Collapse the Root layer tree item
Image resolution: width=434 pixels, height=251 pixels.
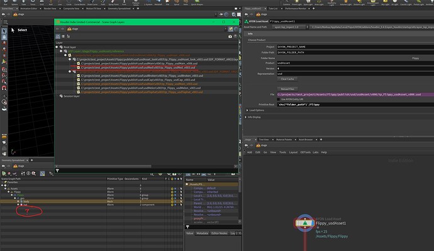click(x=57, y=47)
